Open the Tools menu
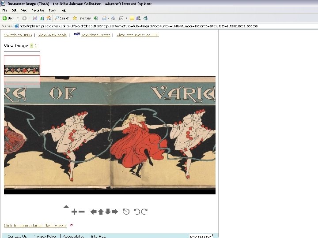The width and height of the screenshot is (318, 238). [52, 10]
